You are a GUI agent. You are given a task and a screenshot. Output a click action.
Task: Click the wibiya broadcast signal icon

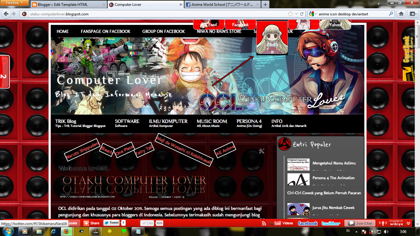(382, 223)
